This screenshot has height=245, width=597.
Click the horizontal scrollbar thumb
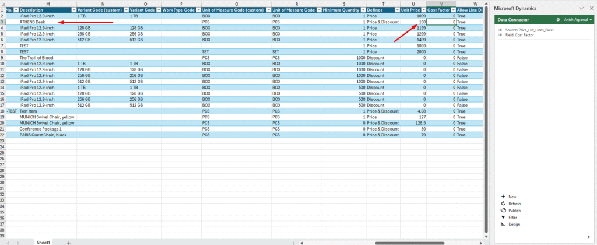click(402, 242)
